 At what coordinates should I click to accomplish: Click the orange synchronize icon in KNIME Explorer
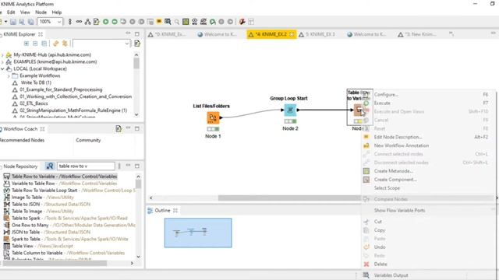[55, 44]
